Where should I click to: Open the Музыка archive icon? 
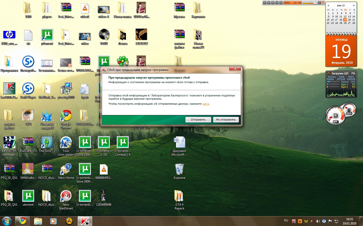coord(179,10)
